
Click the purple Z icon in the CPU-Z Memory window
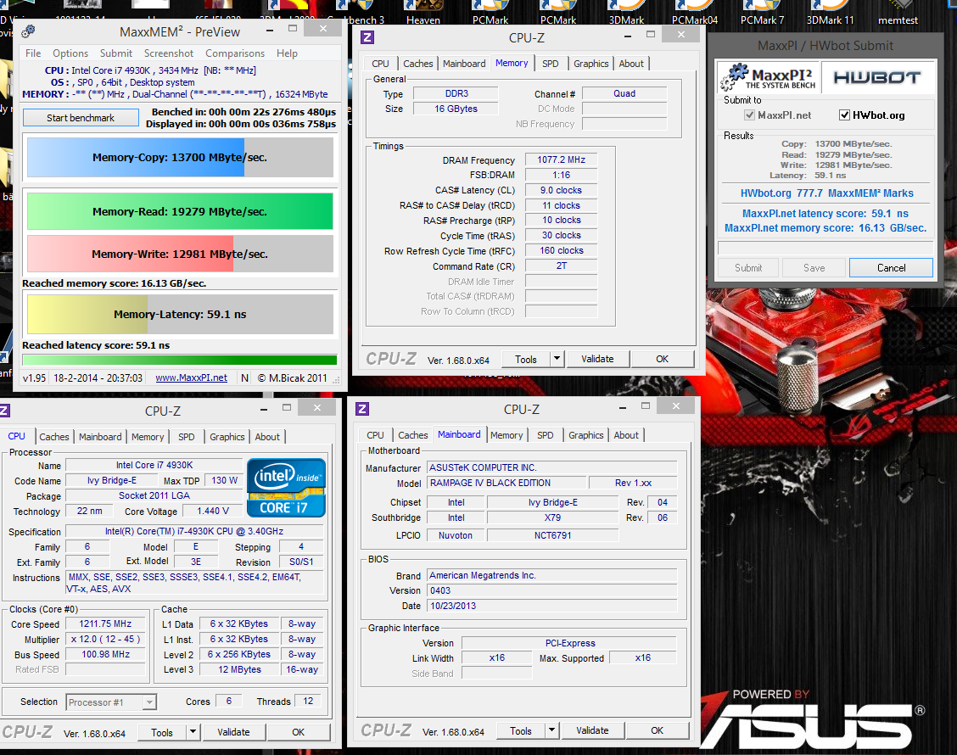[367, 37]
